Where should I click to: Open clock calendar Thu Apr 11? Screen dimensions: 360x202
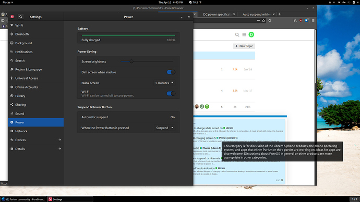click(171, 2)
